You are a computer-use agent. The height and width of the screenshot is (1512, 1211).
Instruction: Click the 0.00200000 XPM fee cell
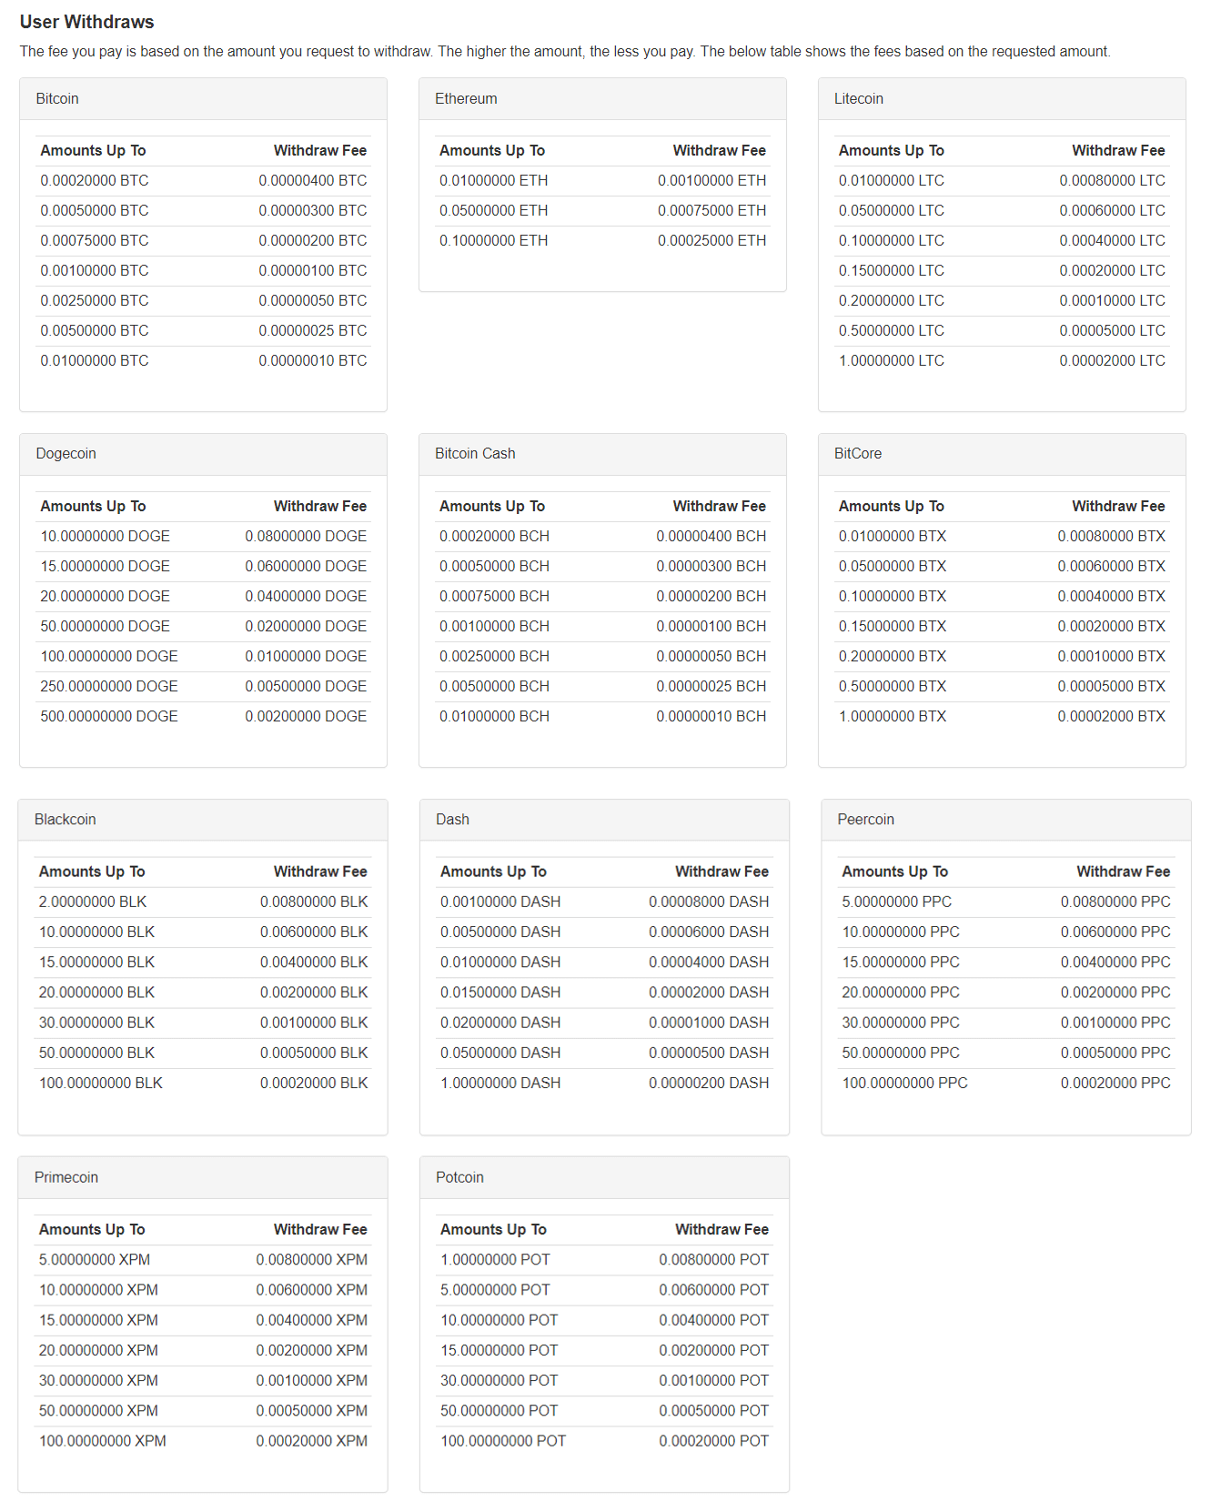312,1351
